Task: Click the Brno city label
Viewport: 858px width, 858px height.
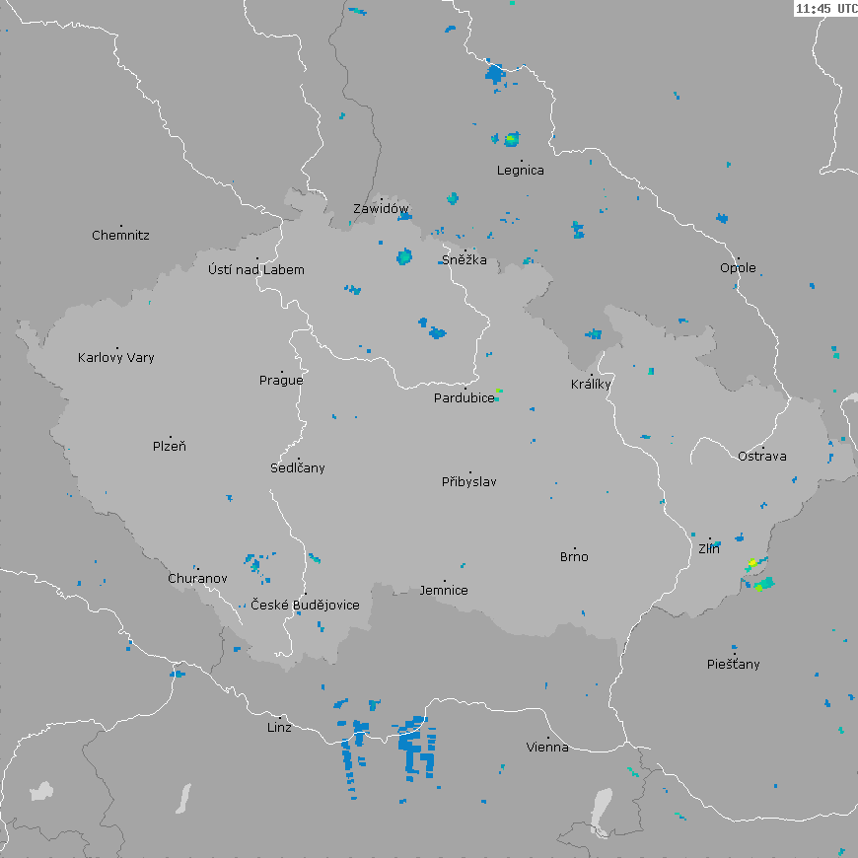Action: pyautogui.click(x=574, y=557)
